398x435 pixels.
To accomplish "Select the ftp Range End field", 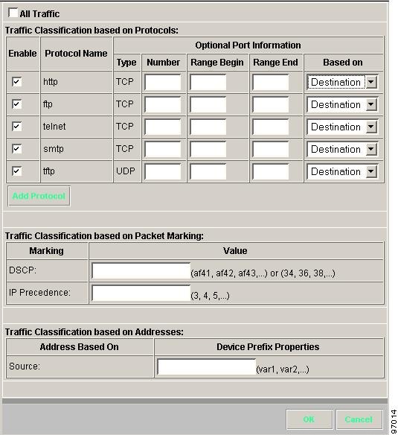I will point(270,104).
